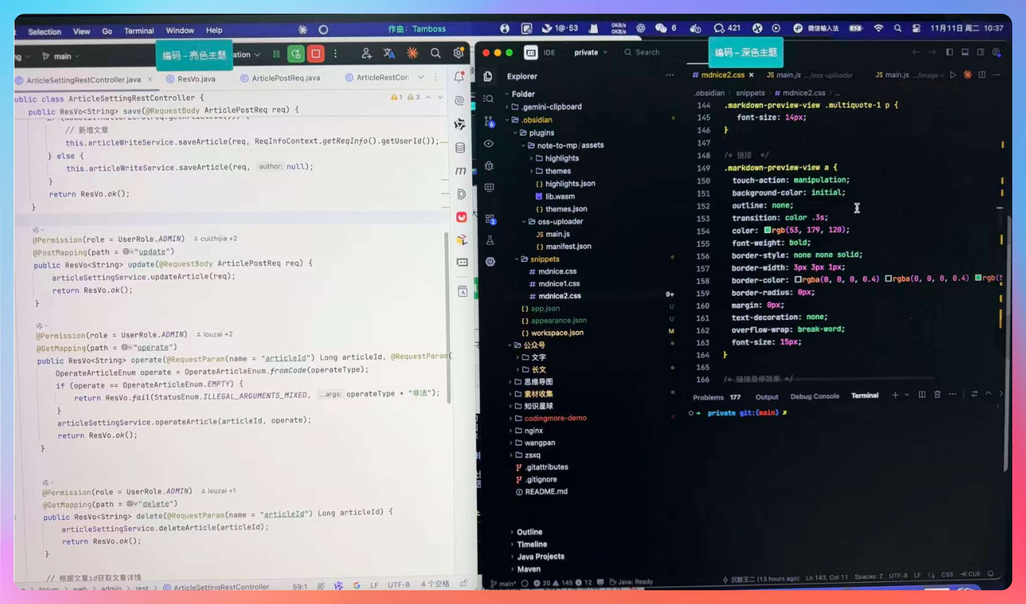Open the Testing flask icon in activity bar

point(490,240)
